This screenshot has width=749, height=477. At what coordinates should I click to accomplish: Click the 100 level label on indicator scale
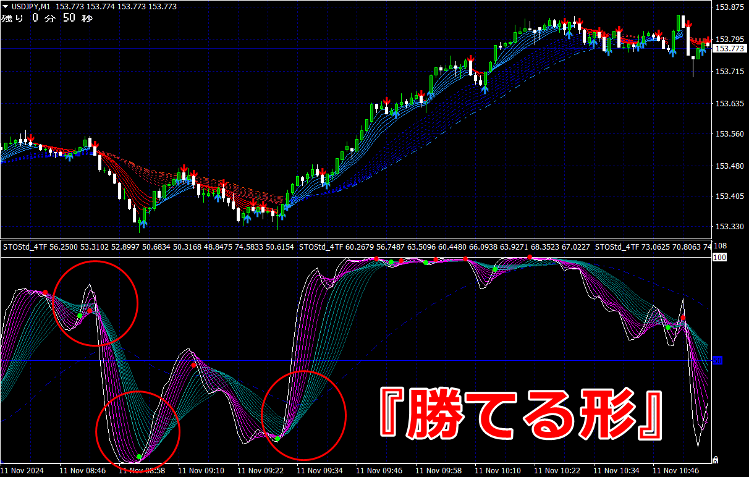tap(719, 257)
